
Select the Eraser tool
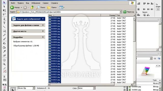pos(4,55)
